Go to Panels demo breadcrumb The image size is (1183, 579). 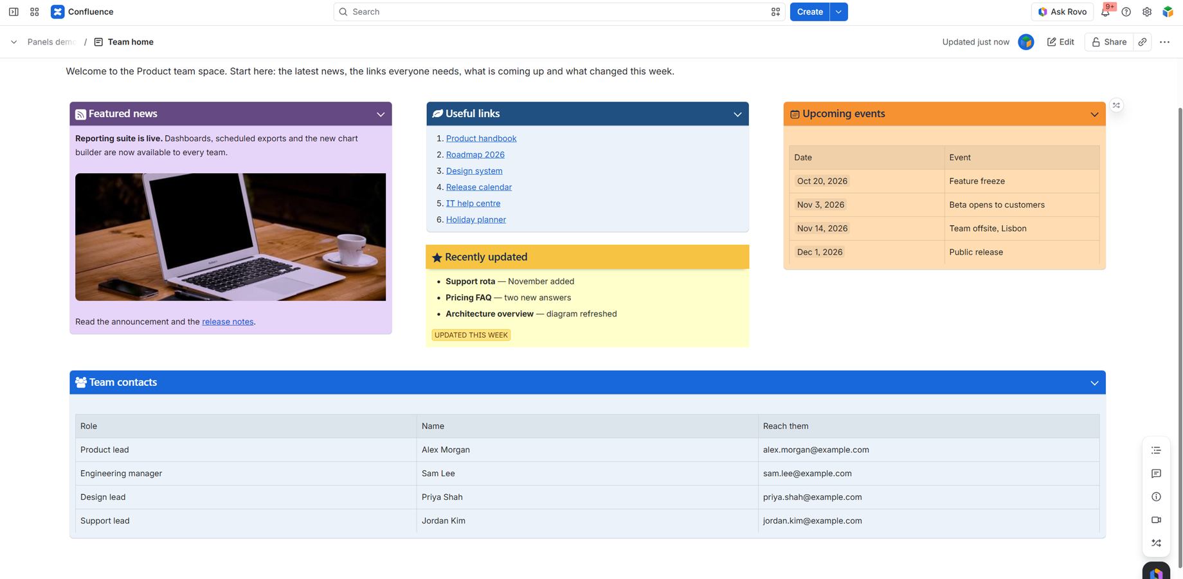click(x=51, y=42)
